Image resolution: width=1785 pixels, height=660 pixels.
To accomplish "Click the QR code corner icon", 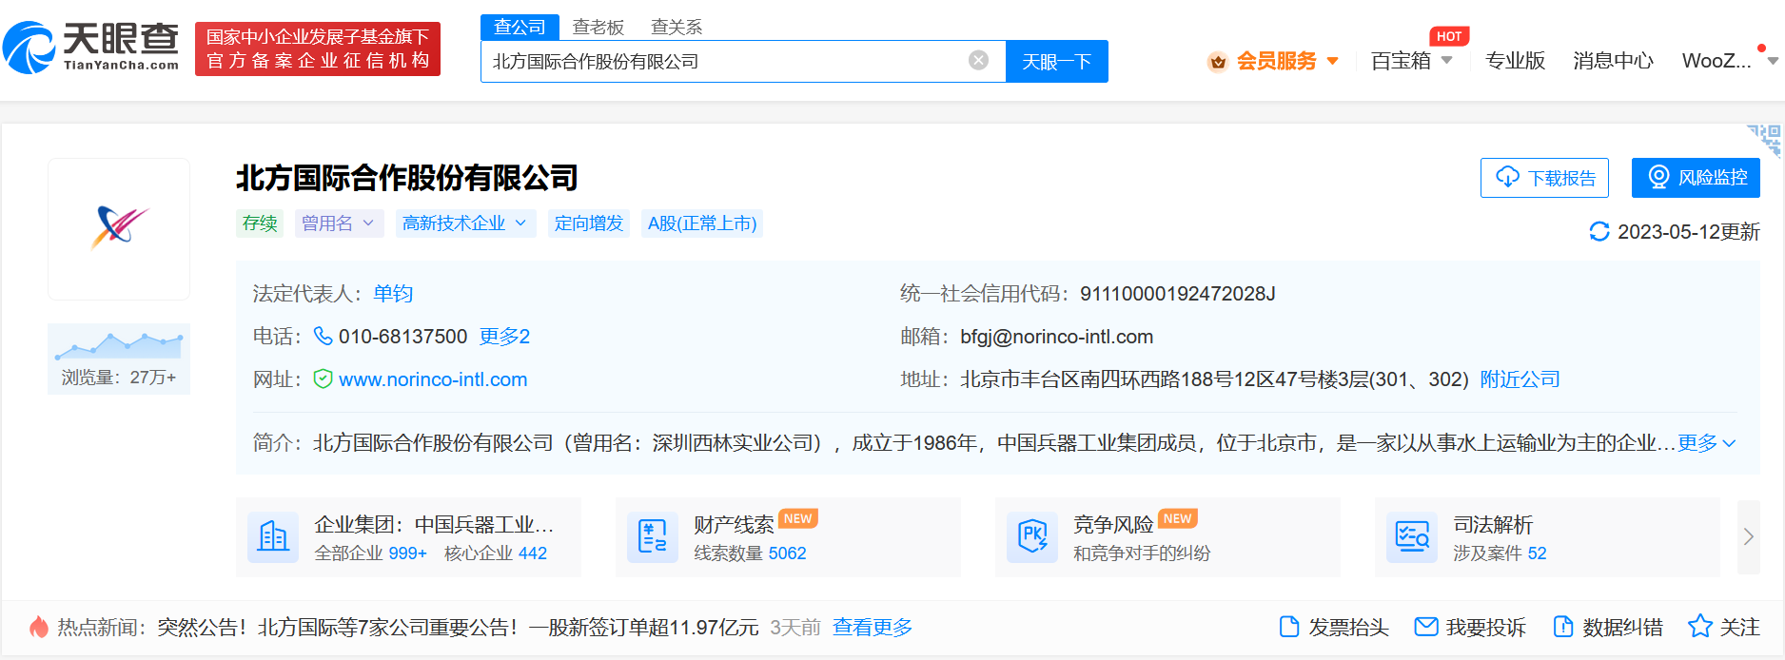I will (x=1765, y=140).
